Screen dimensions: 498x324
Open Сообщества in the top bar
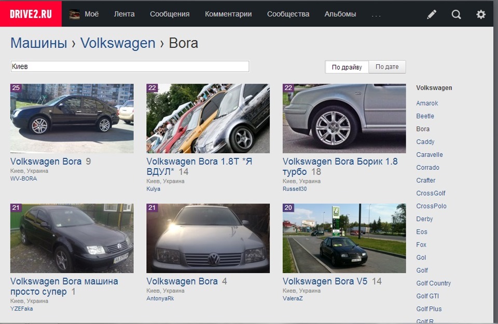pyautogui.click(x=288, y=14)
